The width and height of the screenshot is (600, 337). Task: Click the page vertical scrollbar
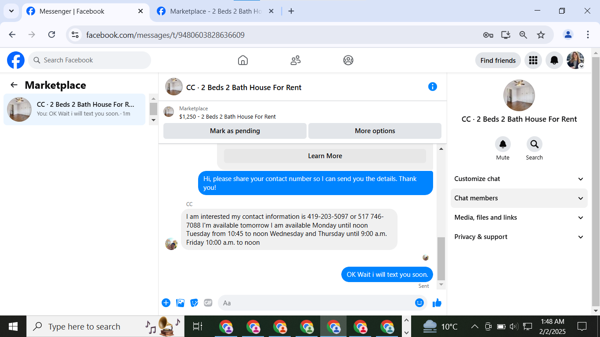[x=596, y=181]
